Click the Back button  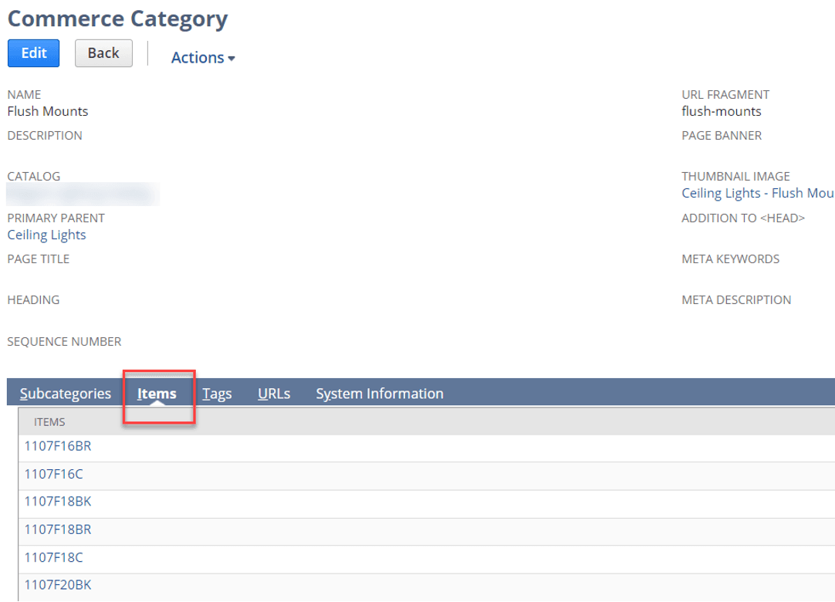point(103,53)
